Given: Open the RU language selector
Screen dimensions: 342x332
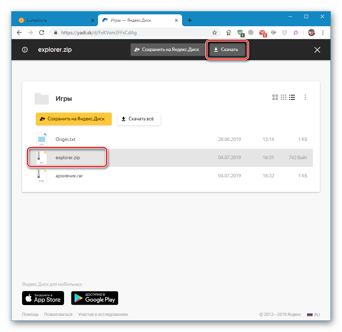Looking at the screenshot, I should click(313, 315).
